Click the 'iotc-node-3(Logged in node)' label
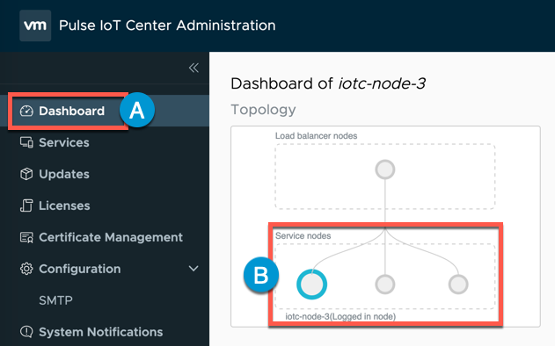Viewport: 555px width, 346px height. (340, 316)
